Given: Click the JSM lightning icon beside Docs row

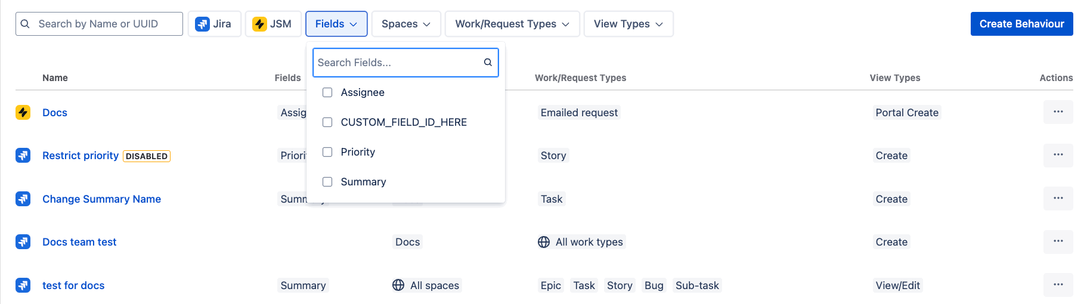Looking at the screenshot, I should coord(23,112).
